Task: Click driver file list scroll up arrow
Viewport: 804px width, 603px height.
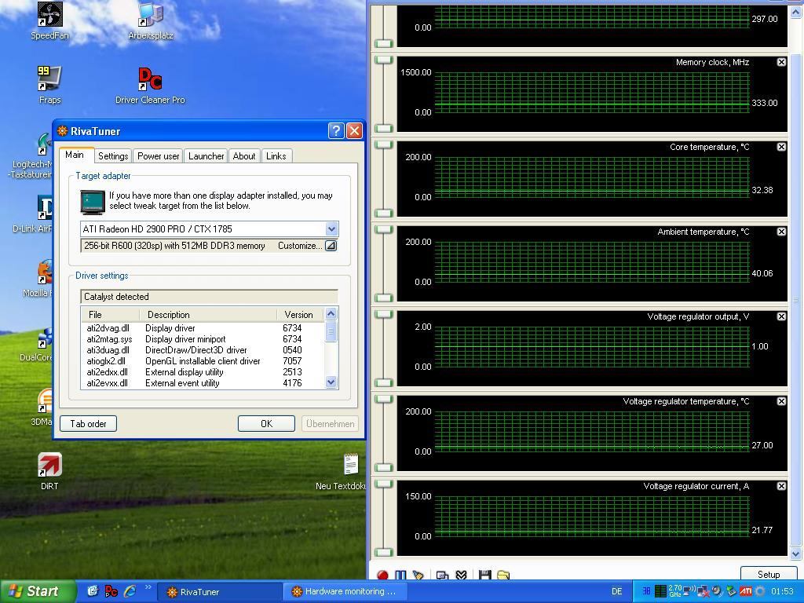Action: pos(331,313)
